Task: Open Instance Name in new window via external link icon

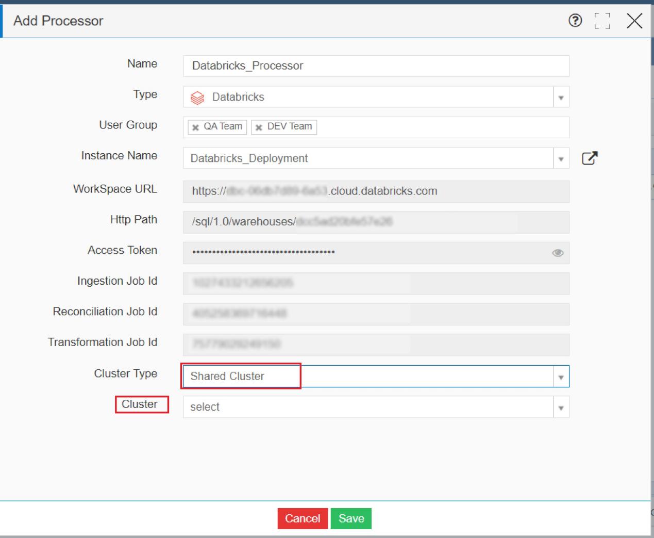Action: point(591,158)
